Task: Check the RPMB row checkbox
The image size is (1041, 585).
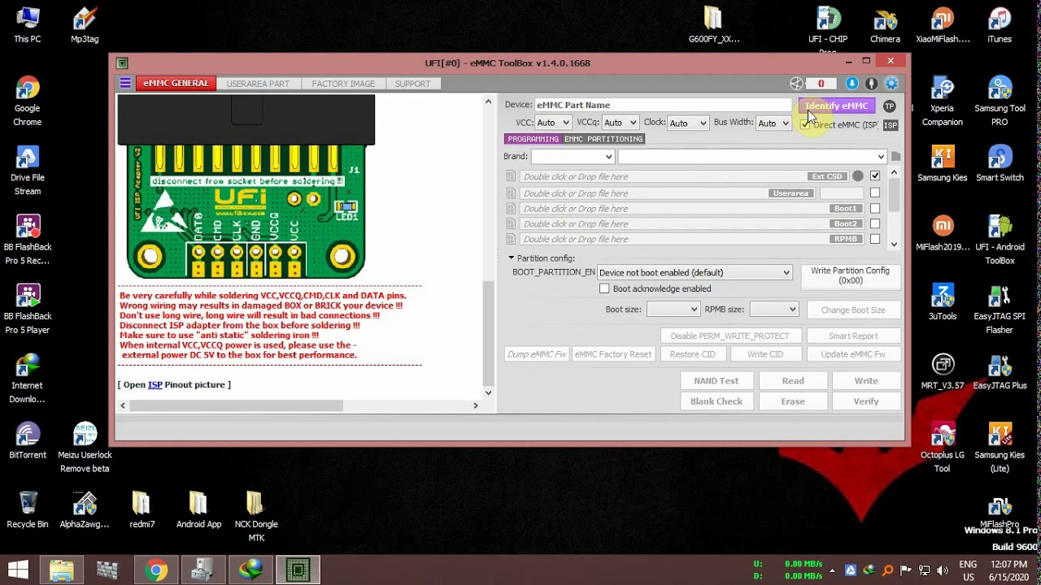Action: click(875, 239)
